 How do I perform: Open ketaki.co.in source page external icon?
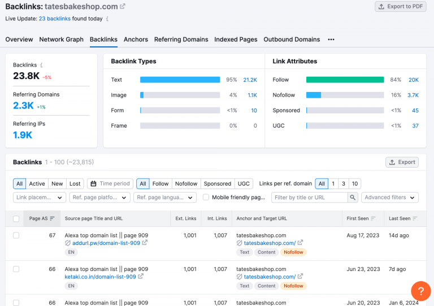(141, 277)
